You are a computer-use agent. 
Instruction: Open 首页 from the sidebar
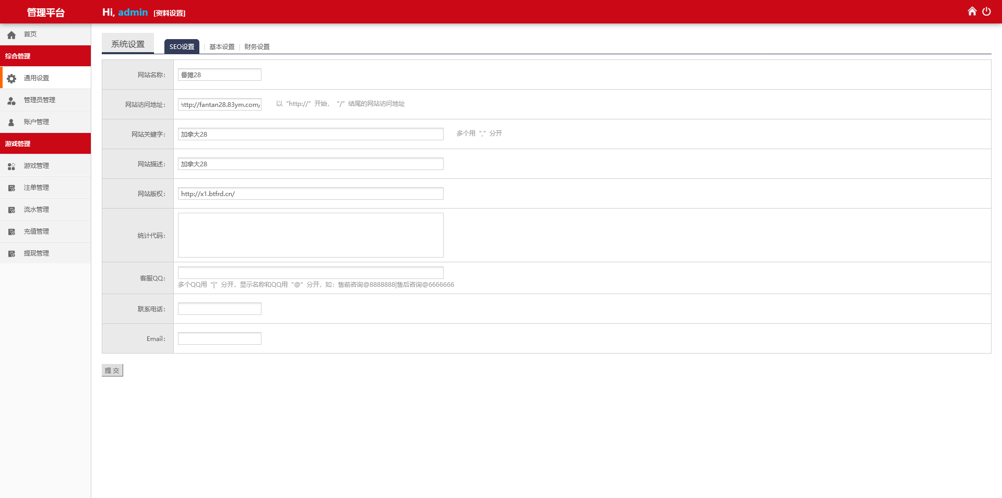(45, 34)
